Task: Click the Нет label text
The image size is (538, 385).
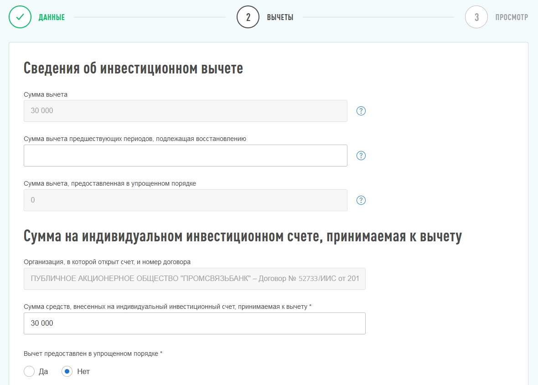Action: click(x=83, y=372)
